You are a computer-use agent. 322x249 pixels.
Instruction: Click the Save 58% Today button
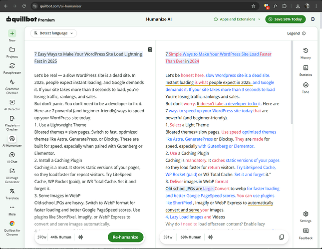pos(286,19)
